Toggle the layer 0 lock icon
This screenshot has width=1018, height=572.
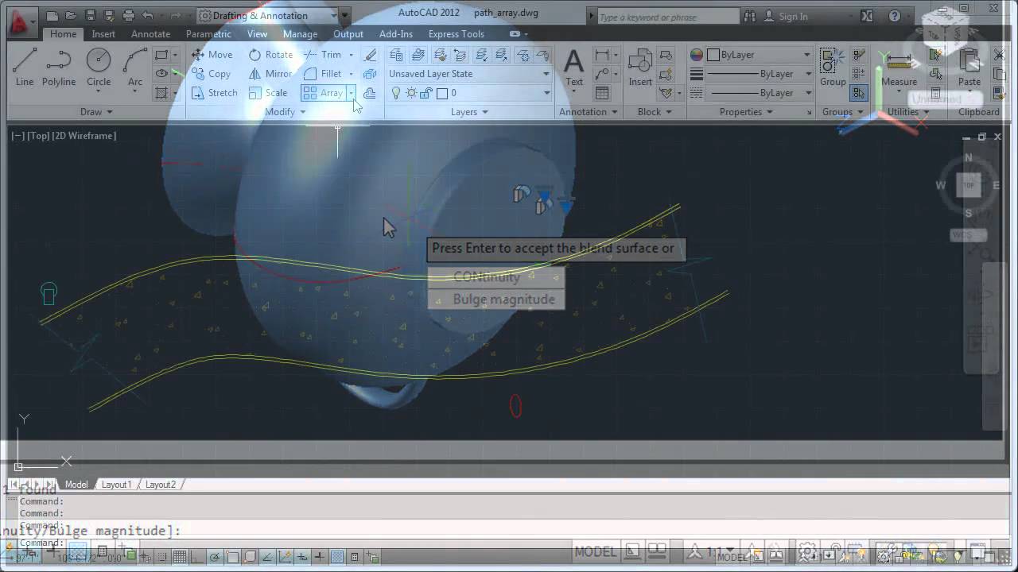[x=425, y=93]
